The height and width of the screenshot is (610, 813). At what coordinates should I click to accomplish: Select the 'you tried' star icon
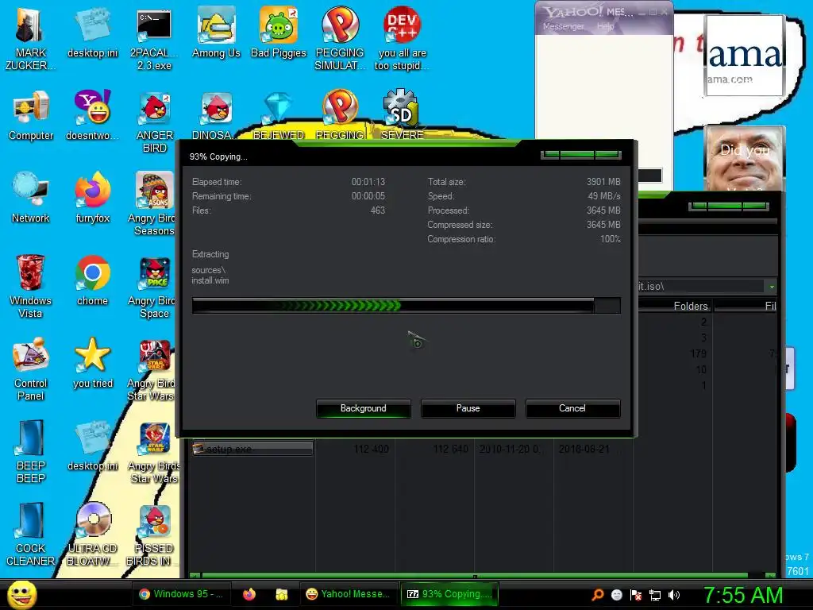[x=92, y=362]
